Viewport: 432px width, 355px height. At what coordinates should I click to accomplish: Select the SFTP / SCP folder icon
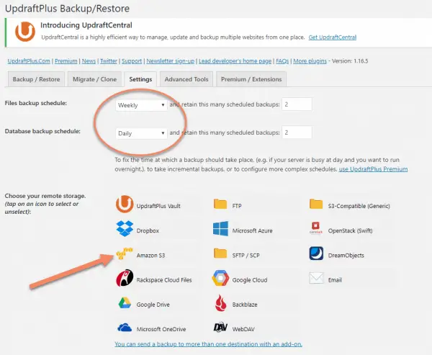click(x=220, y=253)
